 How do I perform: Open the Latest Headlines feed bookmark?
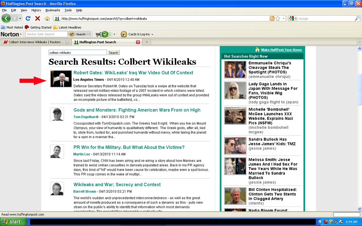pos(67,27)
